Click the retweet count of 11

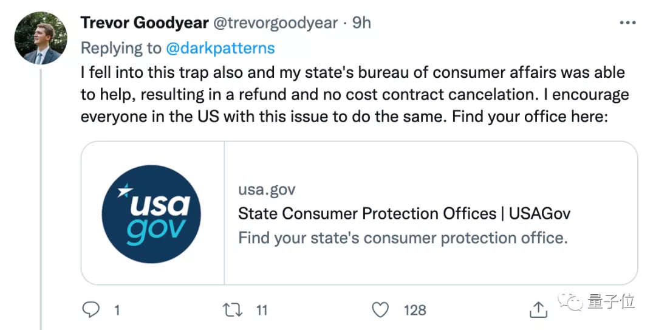(262, 311)
